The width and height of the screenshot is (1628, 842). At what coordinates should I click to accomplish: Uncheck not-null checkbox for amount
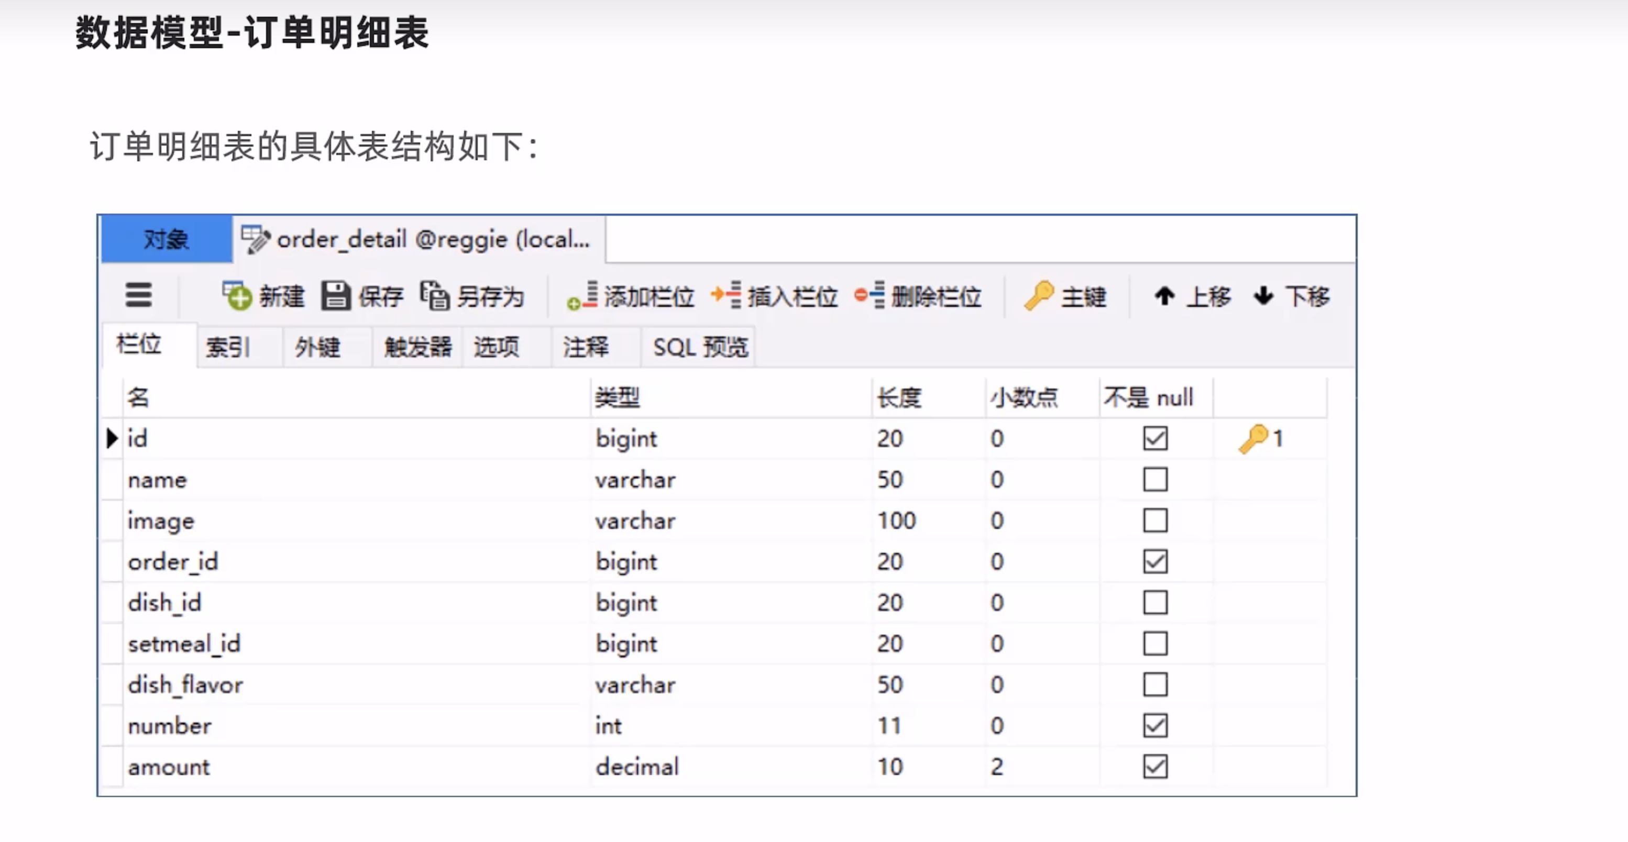point(1154,767)
